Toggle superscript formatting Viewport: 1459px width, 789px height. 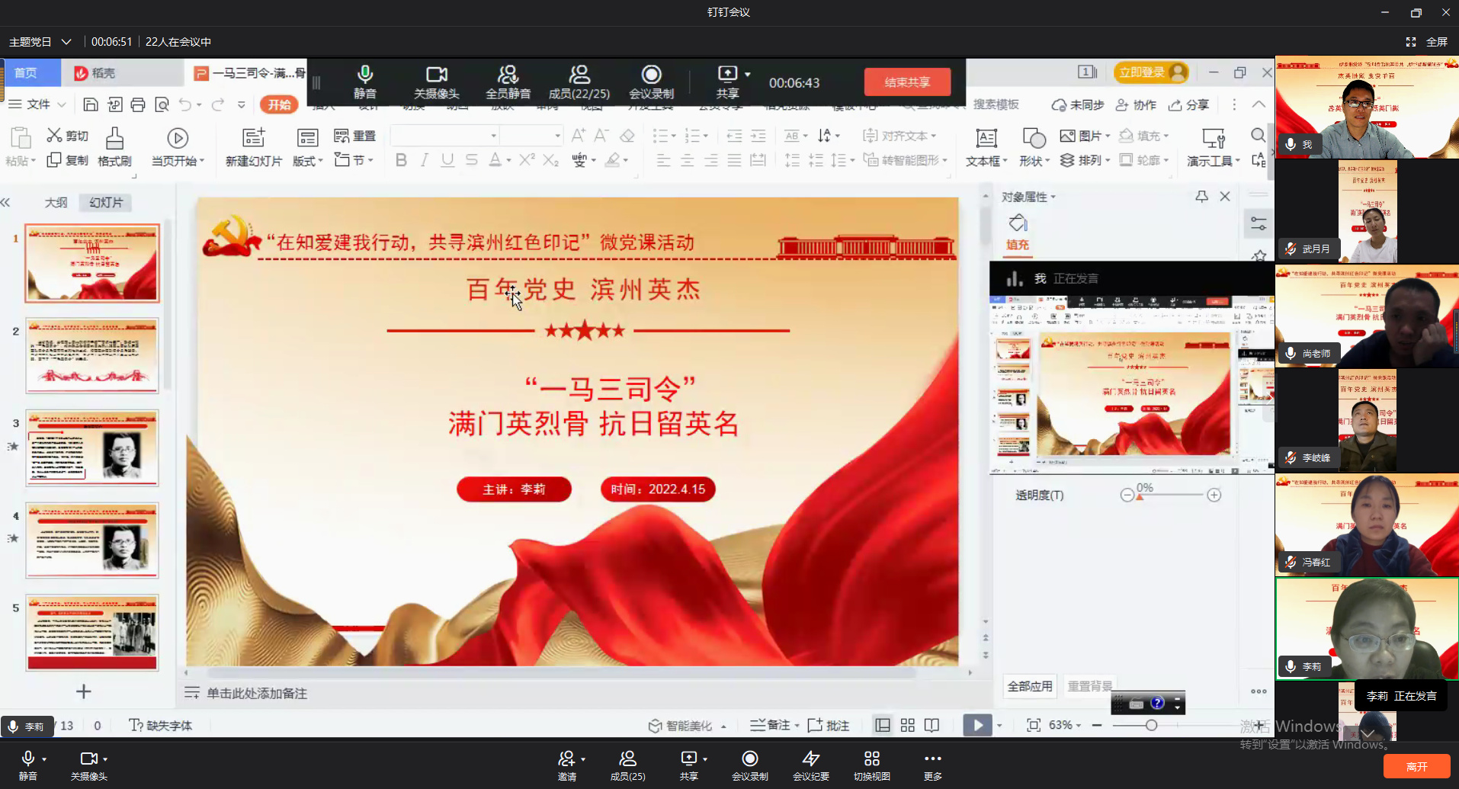click(527, 159)
